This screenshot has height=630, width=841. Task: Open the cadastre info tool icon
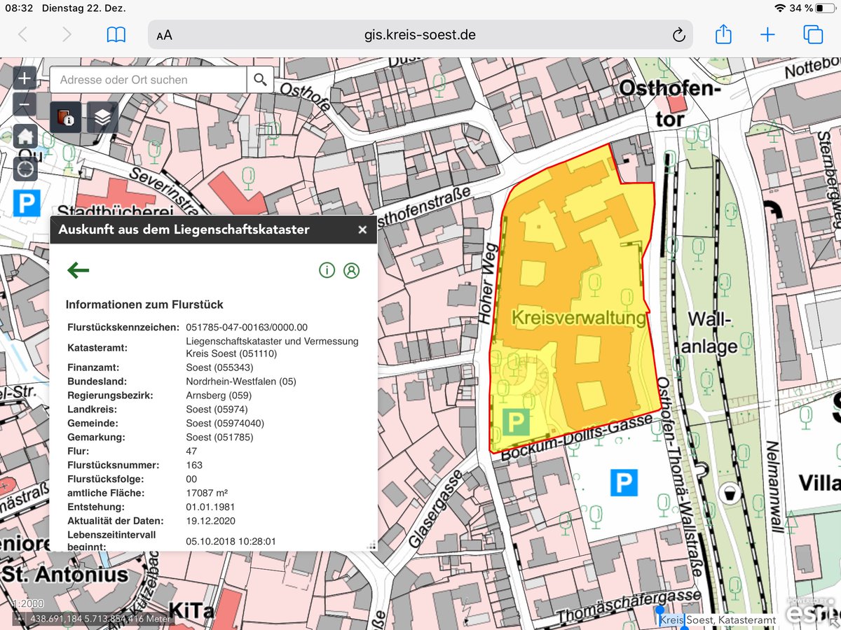[64, 117]
